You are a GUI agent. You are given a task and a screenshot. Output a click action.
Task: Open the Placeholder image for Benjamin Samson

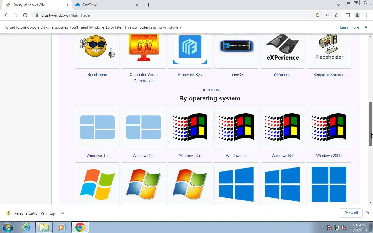pos(329,47)
